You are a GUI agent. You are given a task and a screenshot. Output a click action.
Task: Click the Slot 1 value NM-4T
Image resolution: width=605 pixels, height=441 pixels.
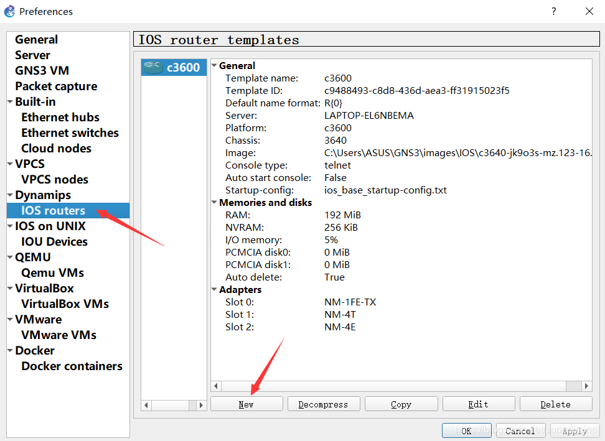tap(340, 315)
